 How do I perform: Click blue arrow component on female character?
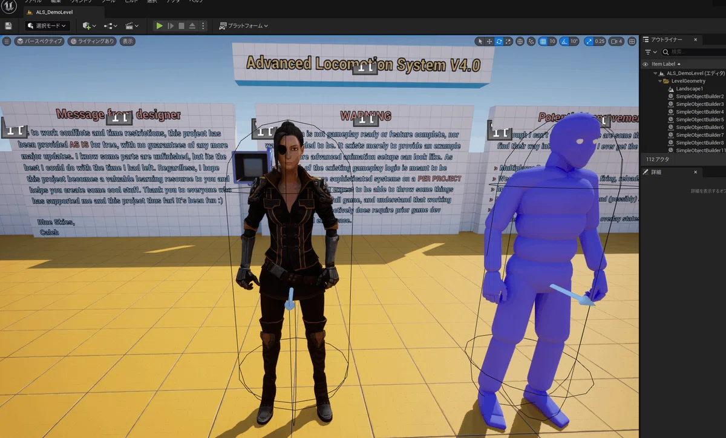tap(290, 299)
